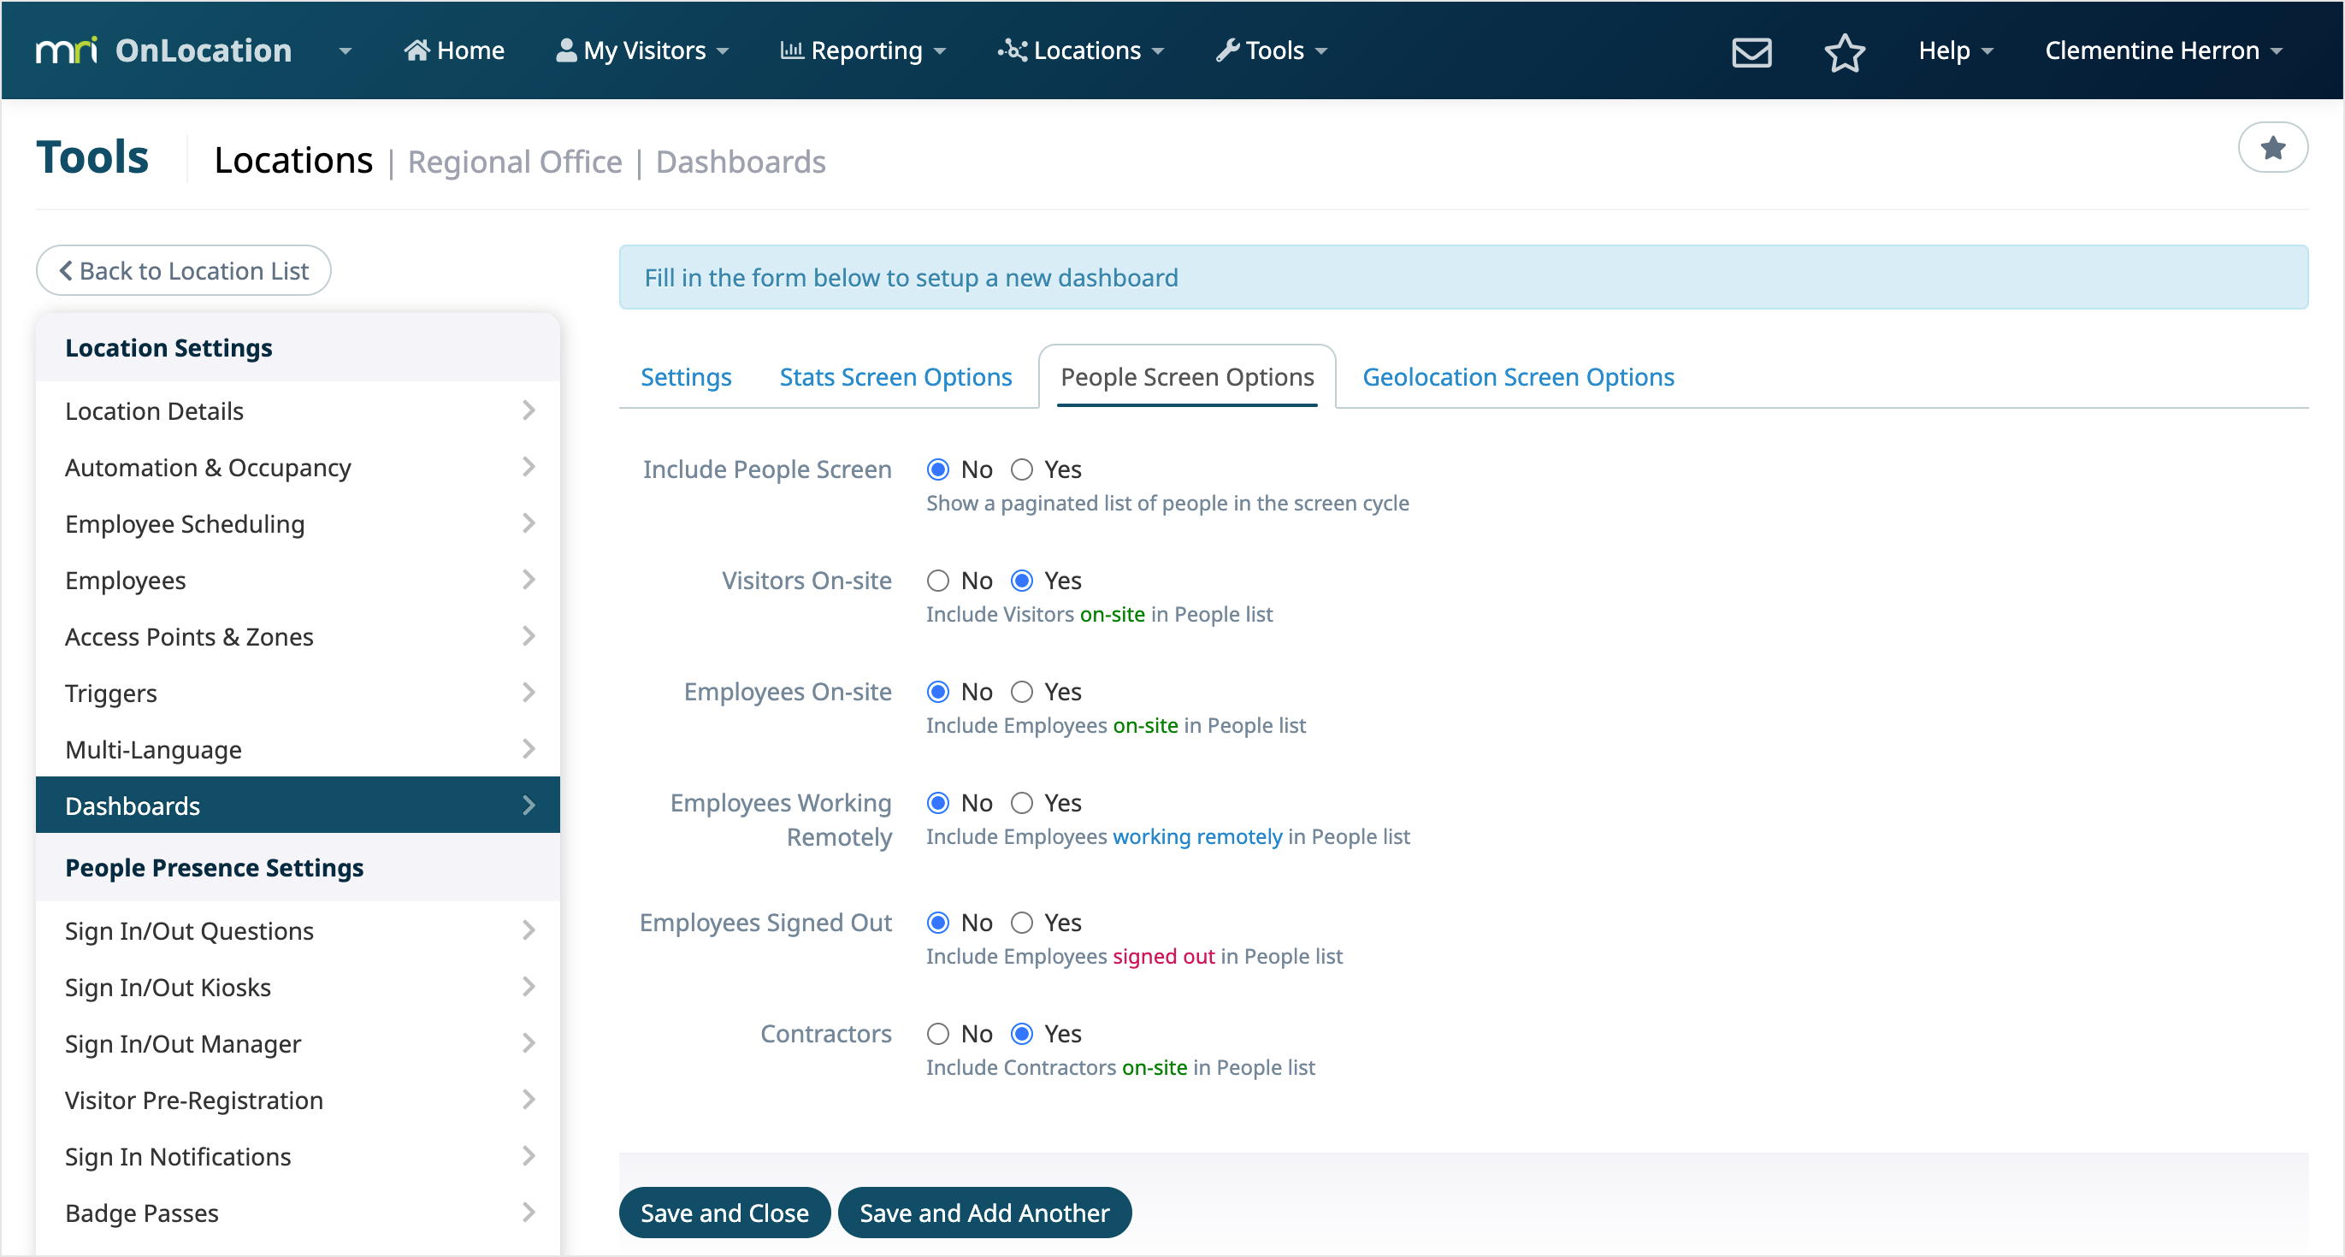
Task: Select No for Visitors On-site
Action: 938,580
